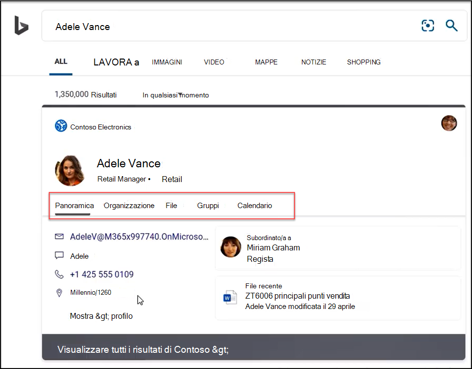The width and height of the screenshot is (472, 369).
Task: Open ZT6006 principali punti vendita file
Action: [x=297, y=296]
